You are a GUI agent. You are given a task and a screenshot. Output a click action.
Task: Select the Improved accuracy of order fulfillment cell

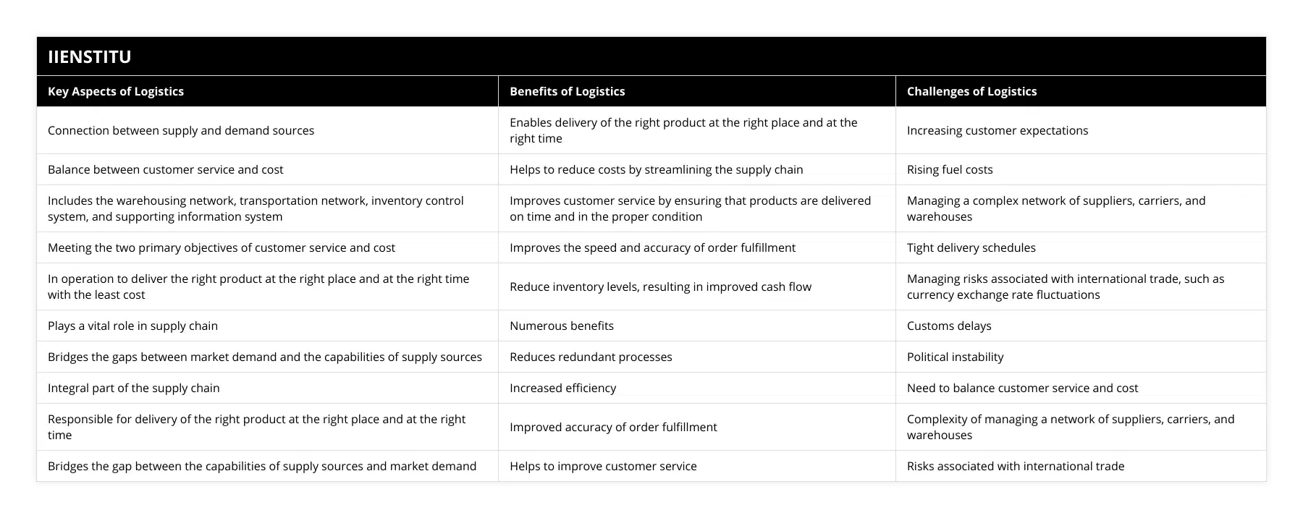coord(613,427)
